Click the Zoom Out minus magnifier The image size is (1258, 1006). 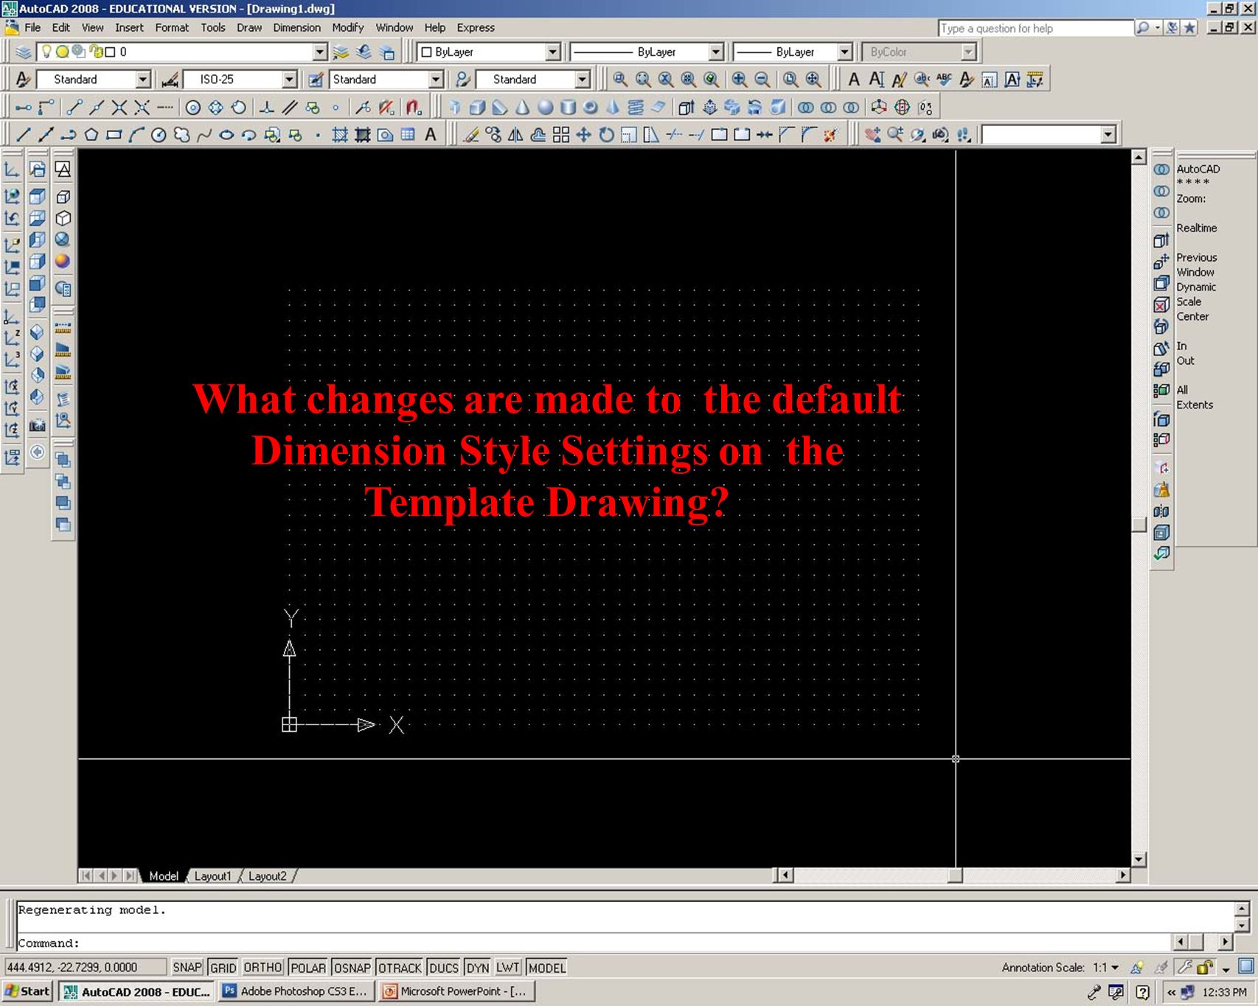[762, 80]
